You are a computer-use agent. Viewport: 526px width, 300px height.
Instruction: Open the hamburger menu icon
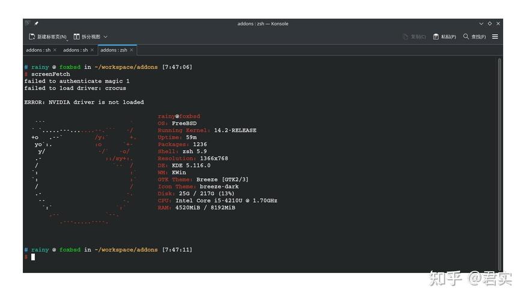pyautogui.click(x=495, y=37)
